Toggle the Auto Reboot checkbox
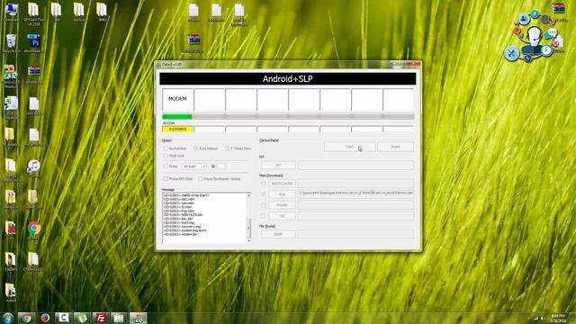The image size is (576, 324). [x=196, y=148]
